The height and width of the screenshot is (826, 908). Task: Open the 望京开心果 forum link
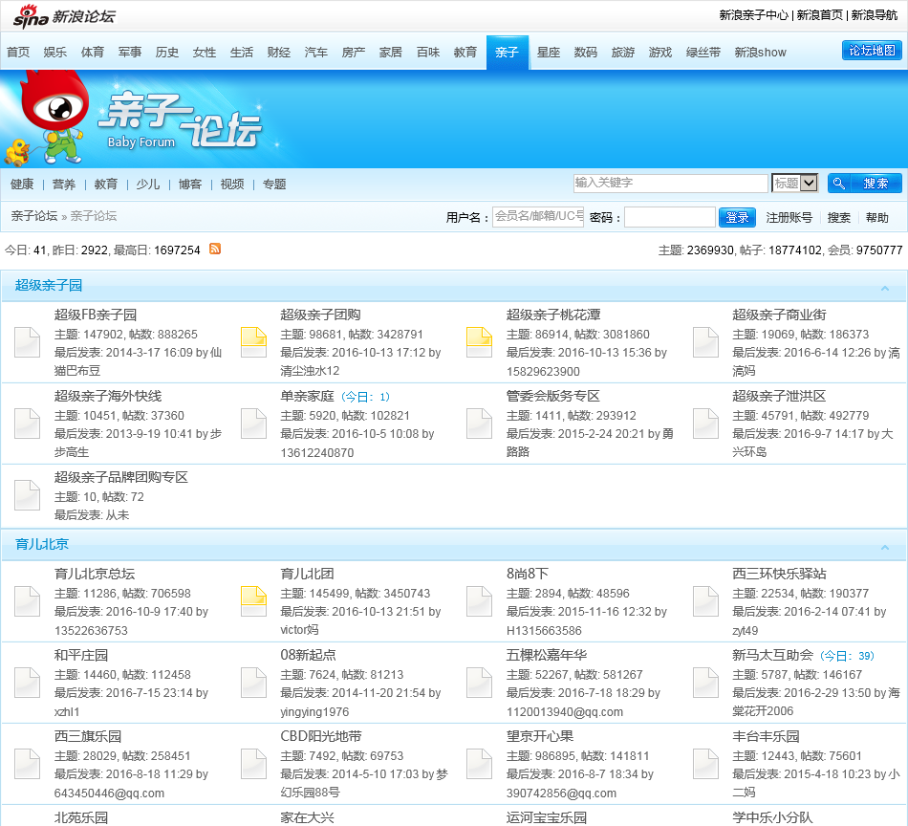click(x=540, y=736)
